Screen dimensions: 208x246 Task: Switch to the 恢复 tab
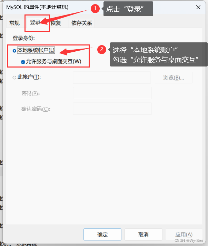click(56, 23)
